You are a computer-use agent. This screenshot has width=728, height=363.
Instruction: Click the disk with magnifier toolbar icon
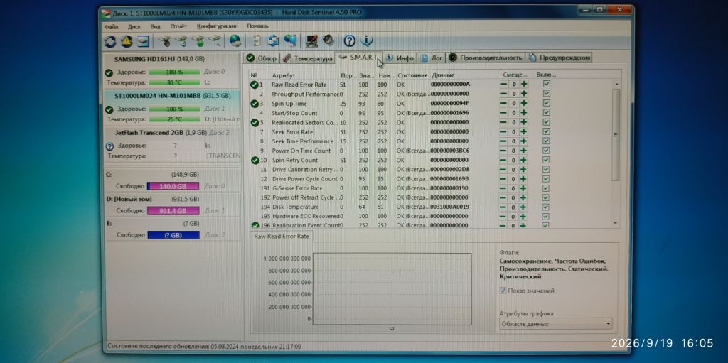coord(214,41)
